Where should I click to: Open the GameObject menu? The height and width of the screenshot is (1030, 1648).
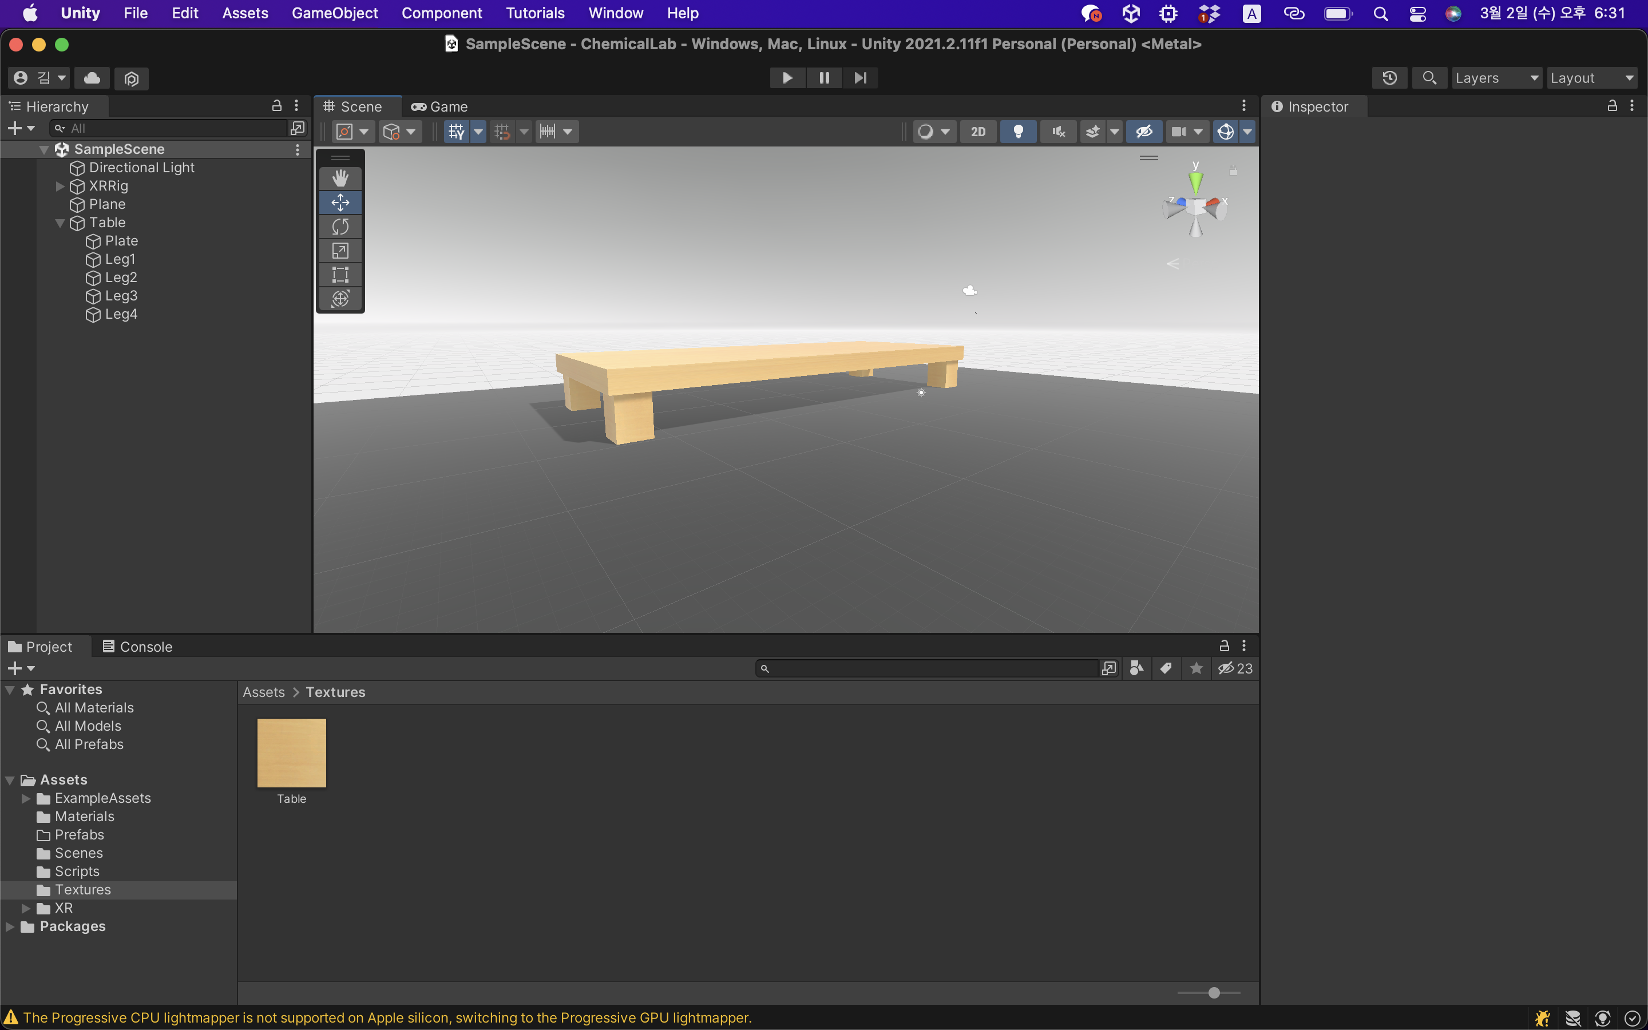[x=334, y=13]
